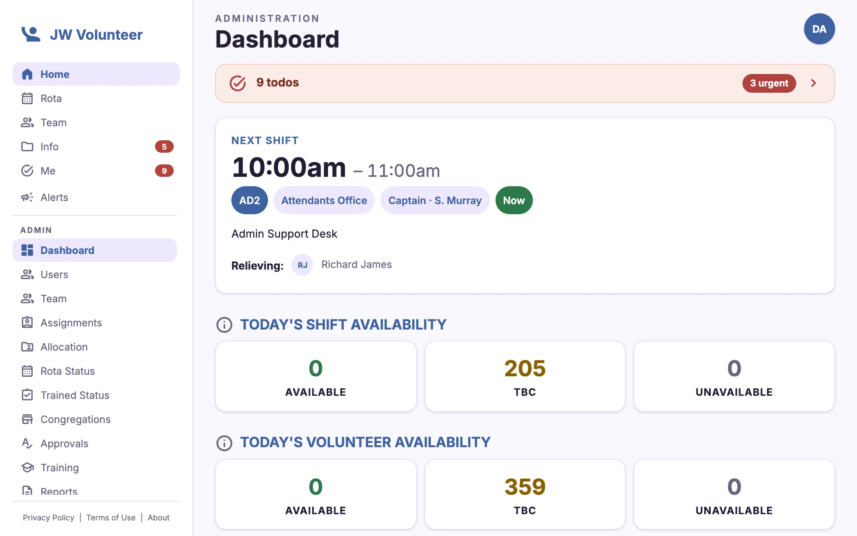
Task: Click the Home house icon
Action: click(27, 74)
